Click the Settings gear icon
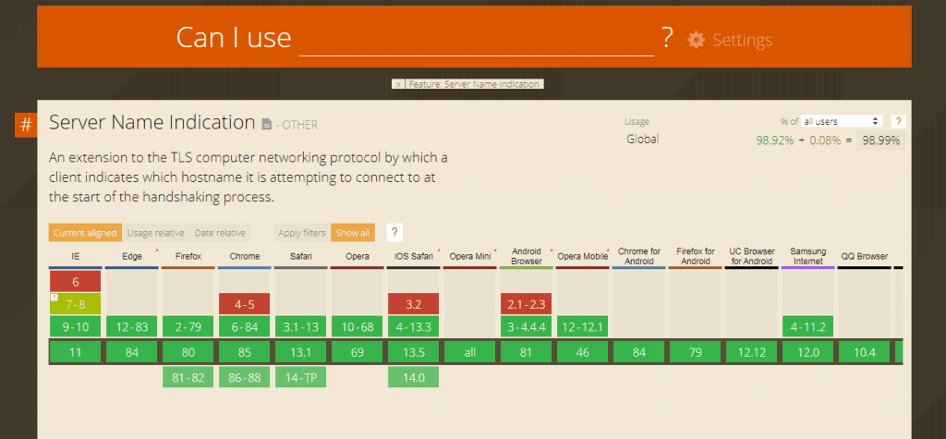 [x=696, y=40]
